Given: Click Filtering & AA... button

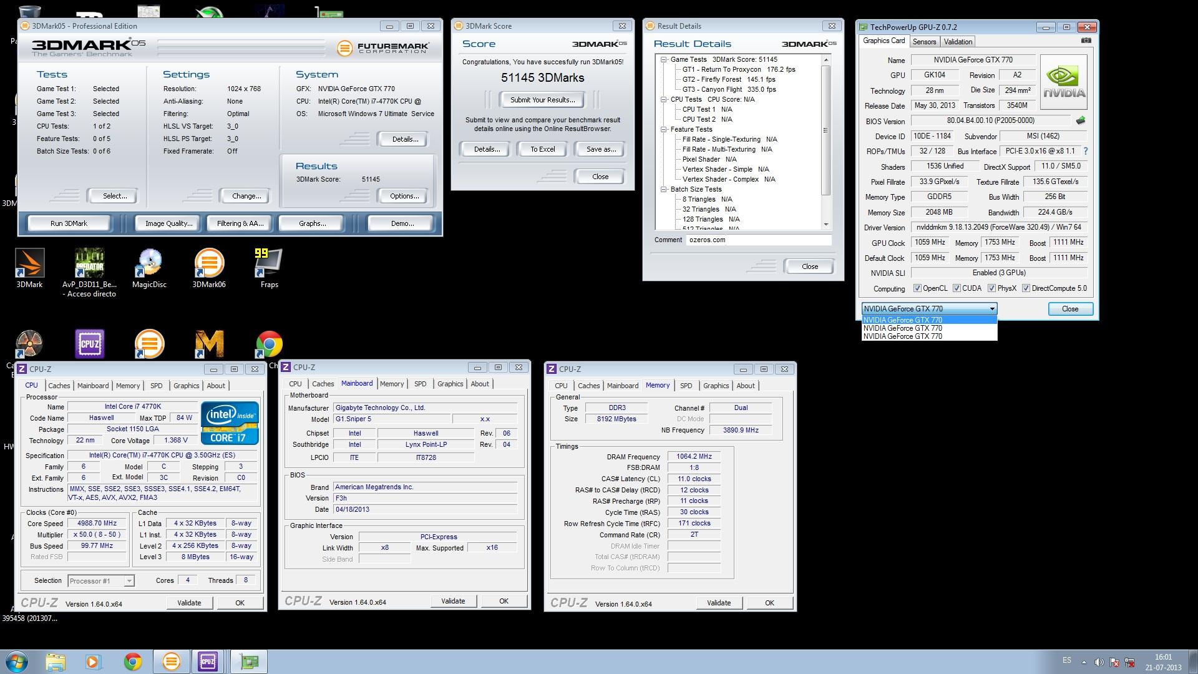Looking at the screenshot, I should (x=240, y=223).
